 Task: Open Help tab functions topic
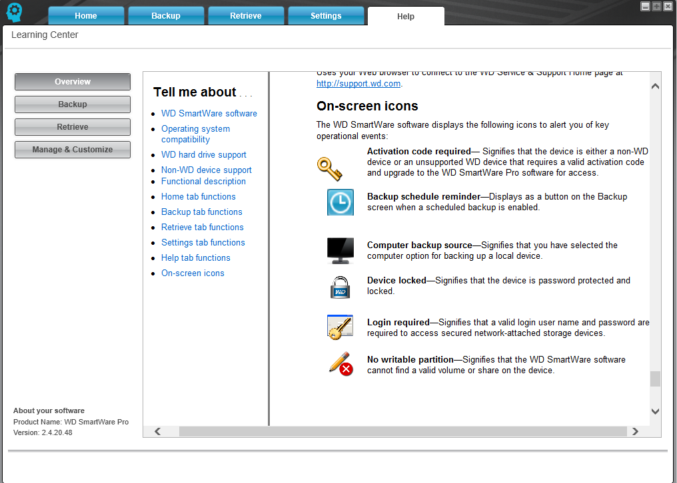point(196,258)
